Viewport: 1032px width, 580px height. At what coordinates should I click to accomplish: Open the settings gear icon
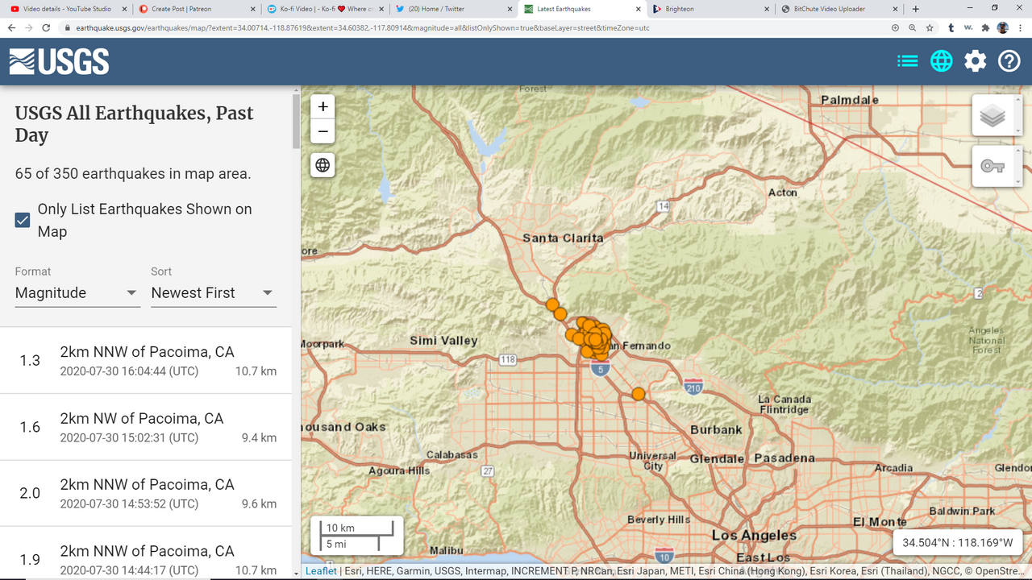coord(976,61)
